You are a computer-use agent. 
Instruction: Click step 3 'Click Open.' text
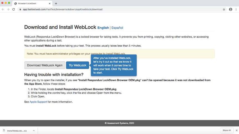click(38, 96)
